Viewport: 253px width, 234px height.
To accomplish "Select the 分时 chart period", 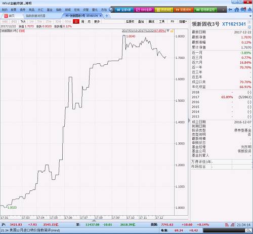I will tap(5, 22).
